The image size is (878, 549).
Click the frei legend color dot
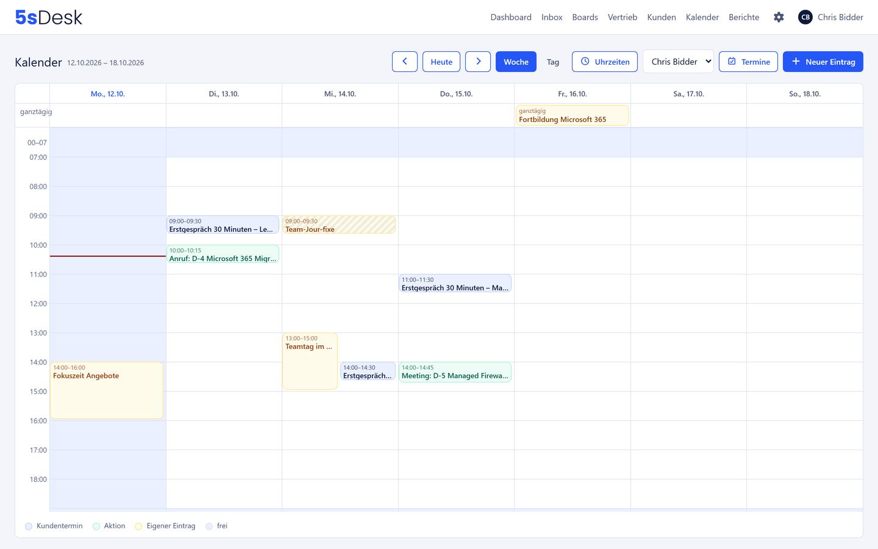coord(209,526)
